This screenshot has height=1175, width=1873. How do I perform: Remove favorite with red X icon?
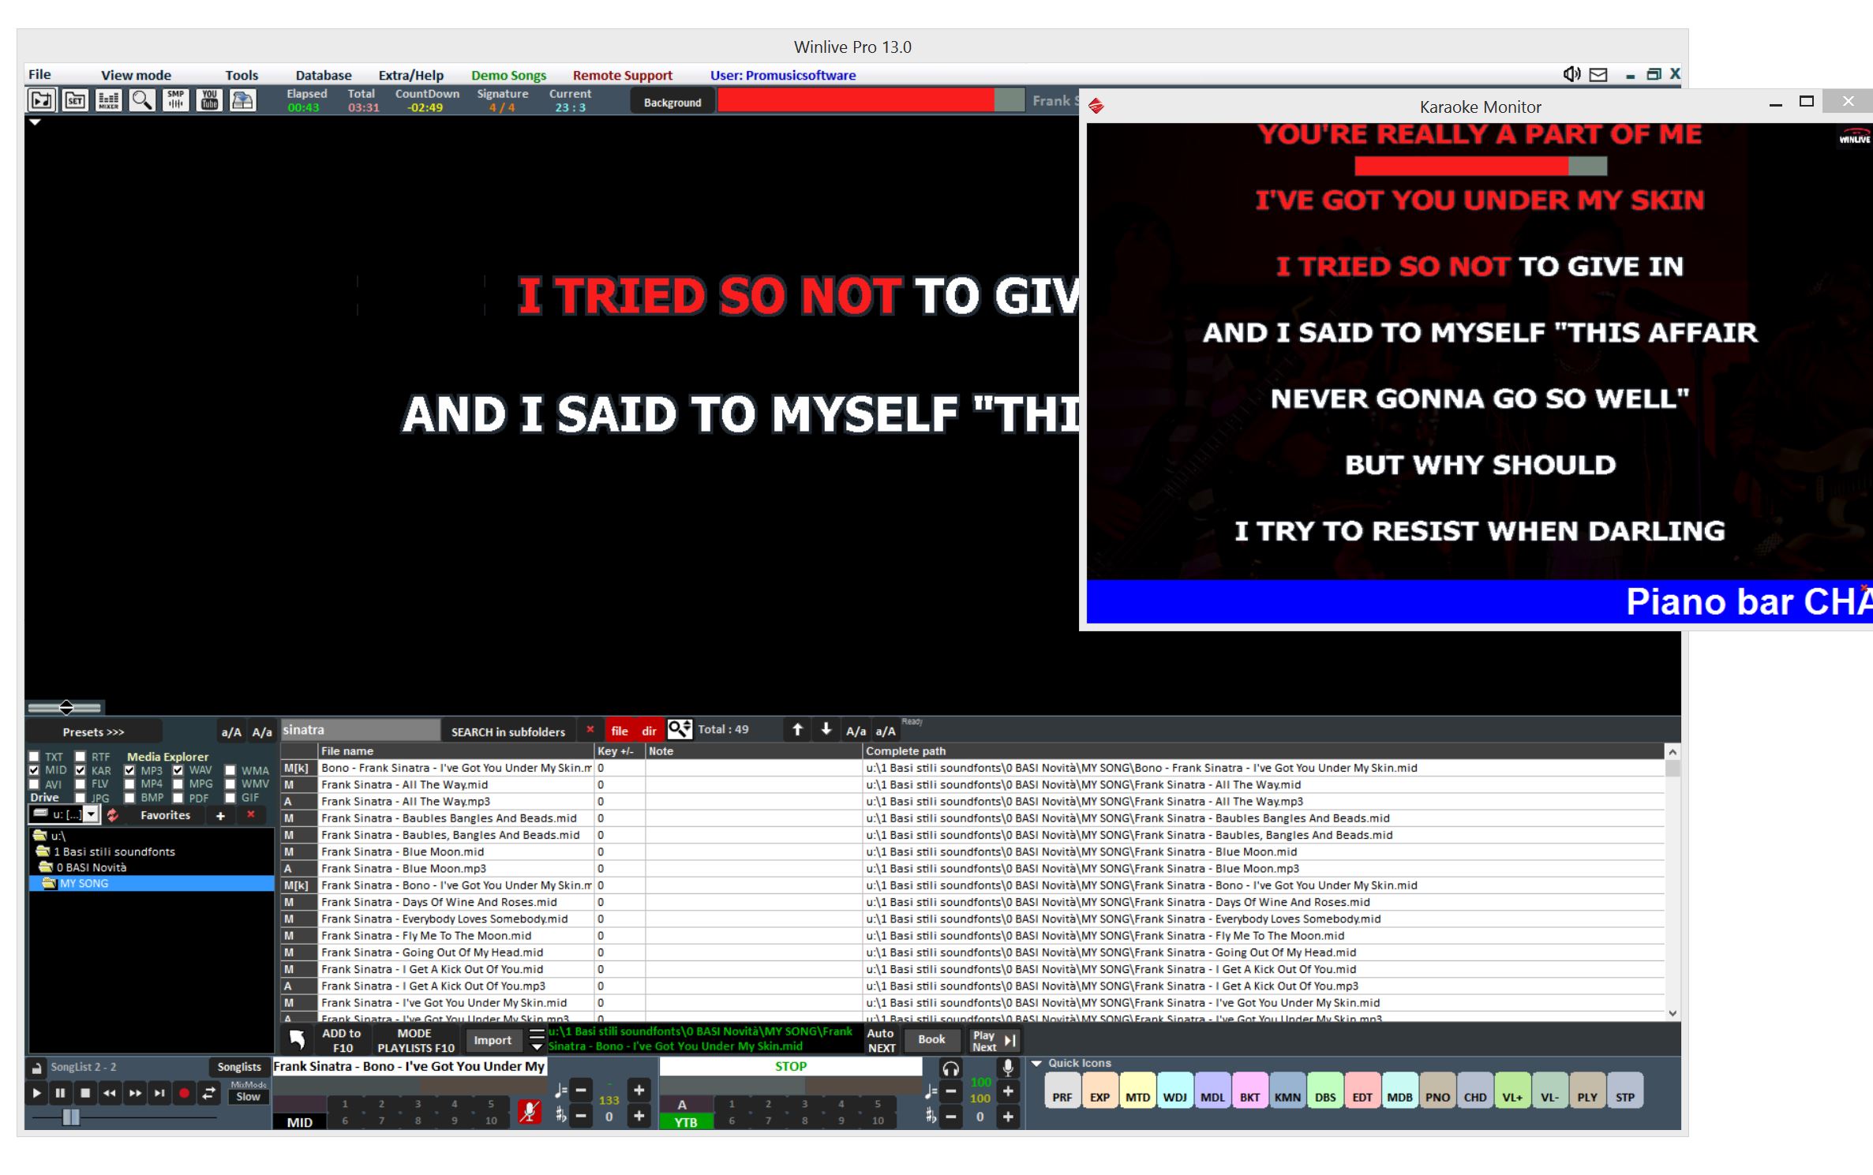pos(251,814)
